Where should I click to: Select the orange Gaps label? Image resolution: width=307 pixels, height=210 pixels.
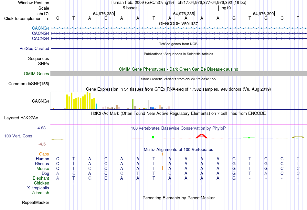pos(44,154)
